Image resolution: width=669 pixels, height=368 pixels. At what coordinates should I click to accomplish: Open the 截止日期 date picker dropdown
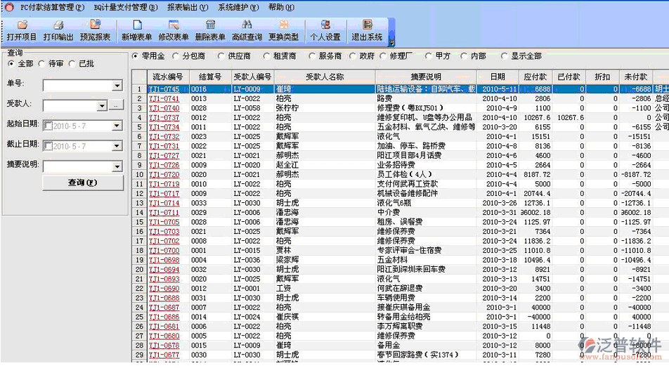(117, 146)
